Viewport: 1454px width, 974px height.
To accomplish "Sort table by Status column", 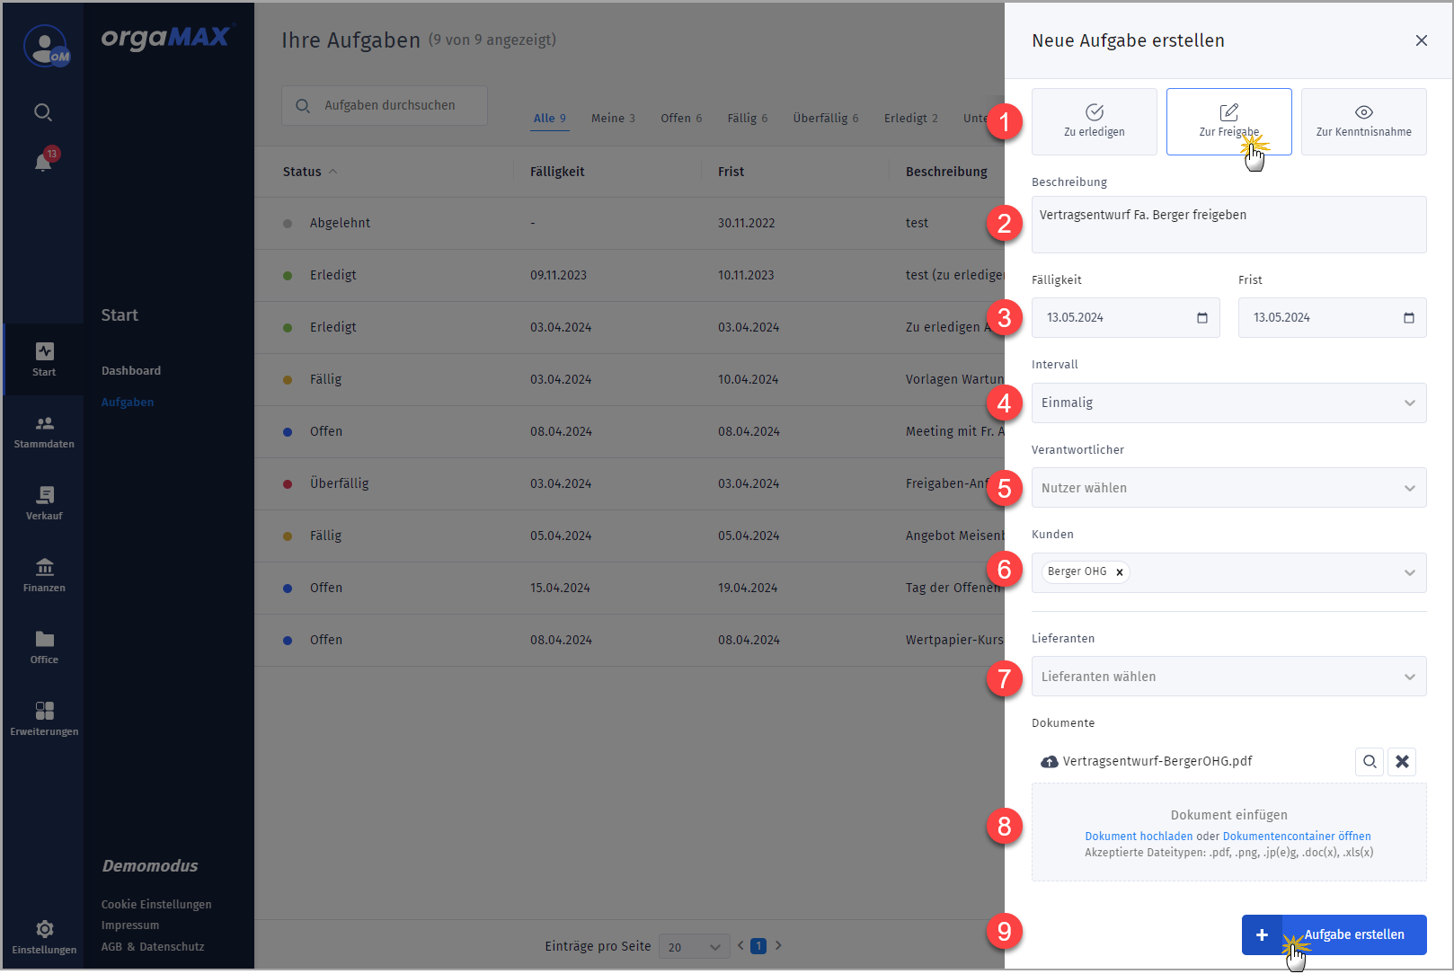I will (310, 172).
